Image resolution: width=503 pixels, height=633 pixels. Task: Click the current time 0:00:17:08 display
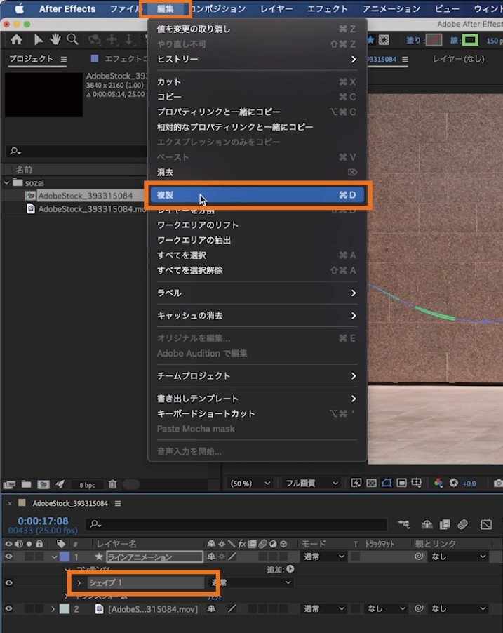(x=43, y=521)
